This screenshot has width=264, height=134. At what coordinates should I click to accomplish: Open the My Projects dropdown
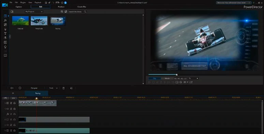click(34, 12)
